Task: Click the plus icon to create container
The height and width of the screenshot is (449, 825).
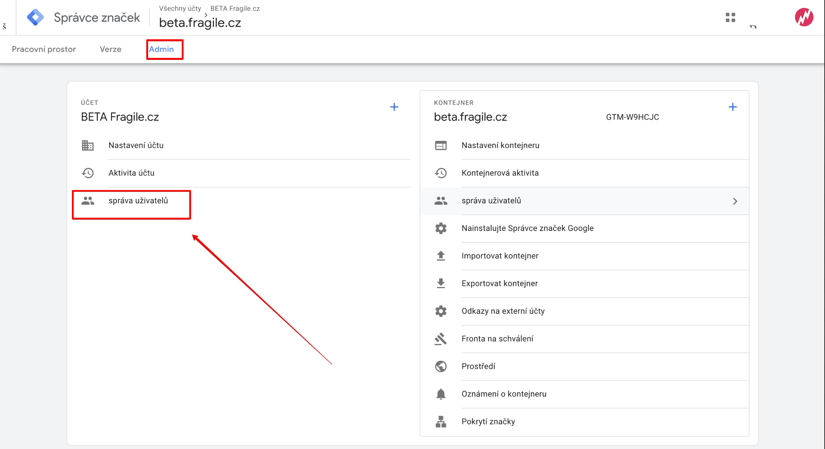Action: point(732,107)
